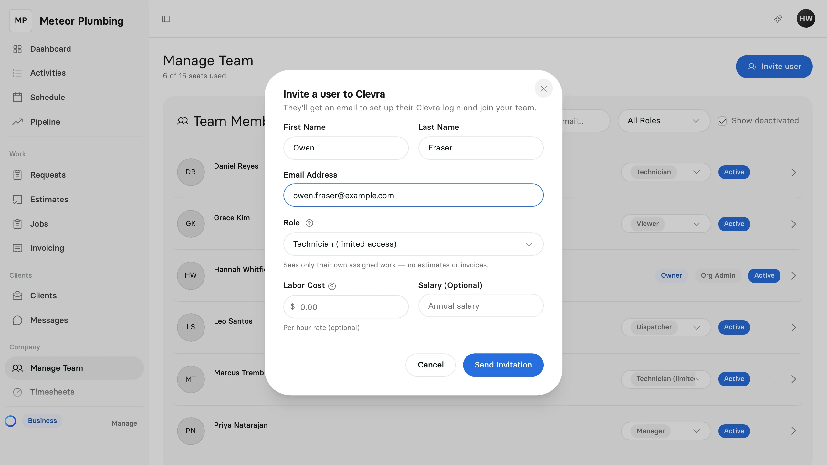Open the All Roles filter dropdown
The width and height of the screenshot is (827, 465).
(x=664, y=121)
